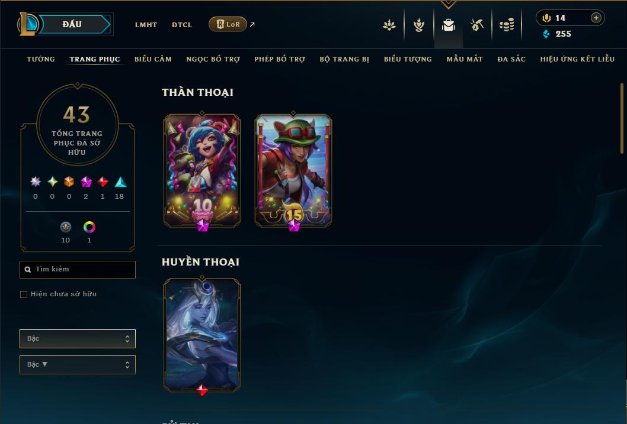Click the chroma color wheel icon

89,227
